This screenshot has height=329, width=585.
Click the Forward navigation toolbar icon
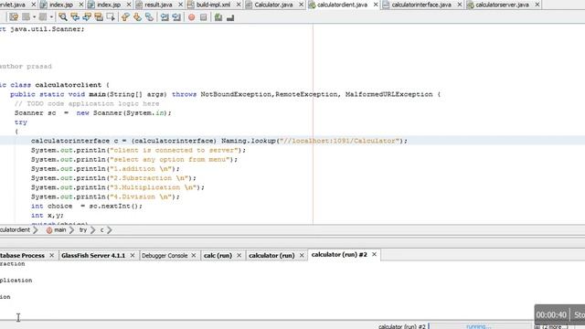click(x=43, y=17)
